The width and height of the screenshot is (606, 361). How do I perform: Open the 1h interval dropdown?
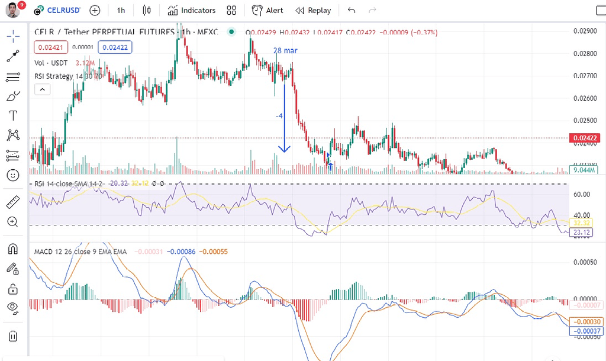(x=121, y=11)
